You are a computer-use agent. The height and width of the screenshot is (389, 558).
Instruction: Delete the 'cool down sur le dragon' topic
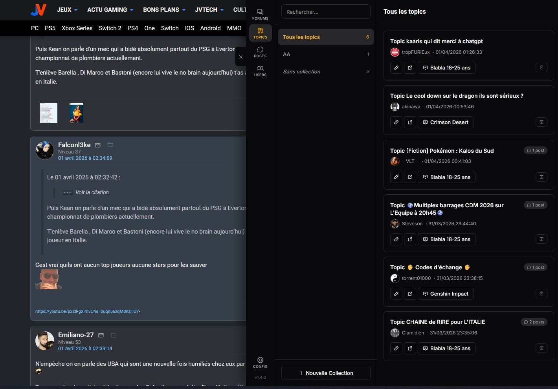coord(541,122)
